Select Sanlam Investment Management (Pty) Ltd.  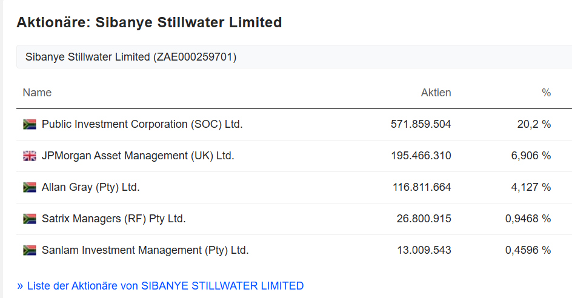(145, 250)
